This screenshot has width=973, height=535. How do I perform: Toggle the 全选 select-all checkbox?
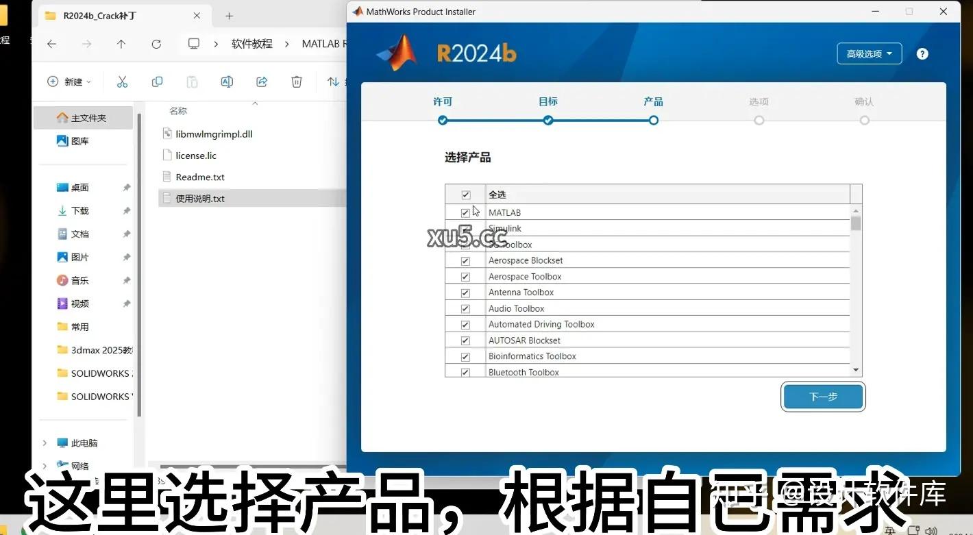[x=465, y=195]
